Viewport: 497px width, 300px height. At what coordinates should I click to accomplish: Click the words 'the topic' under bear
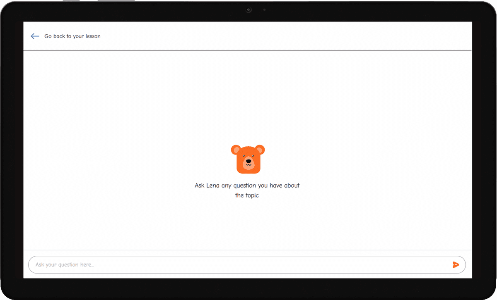pos(247,195)
